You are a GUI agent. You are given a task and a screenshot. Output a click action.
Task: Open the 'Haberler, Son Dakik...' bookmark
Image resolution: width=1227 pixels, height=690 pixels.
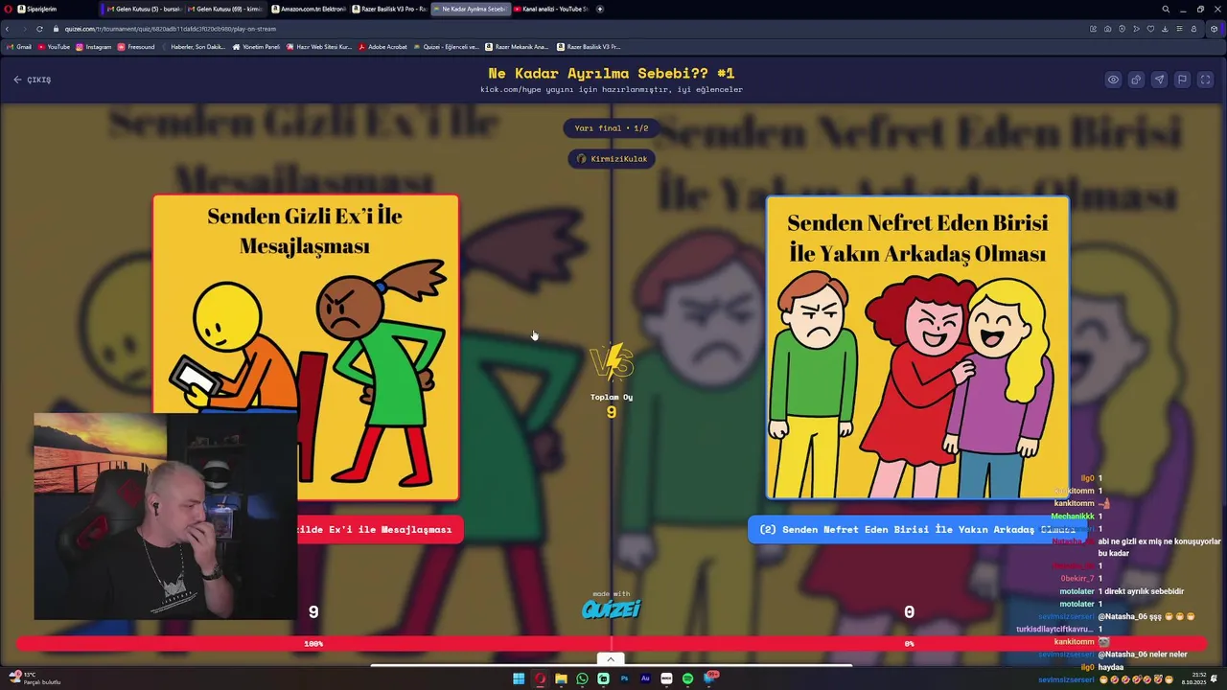coord(193,46)
